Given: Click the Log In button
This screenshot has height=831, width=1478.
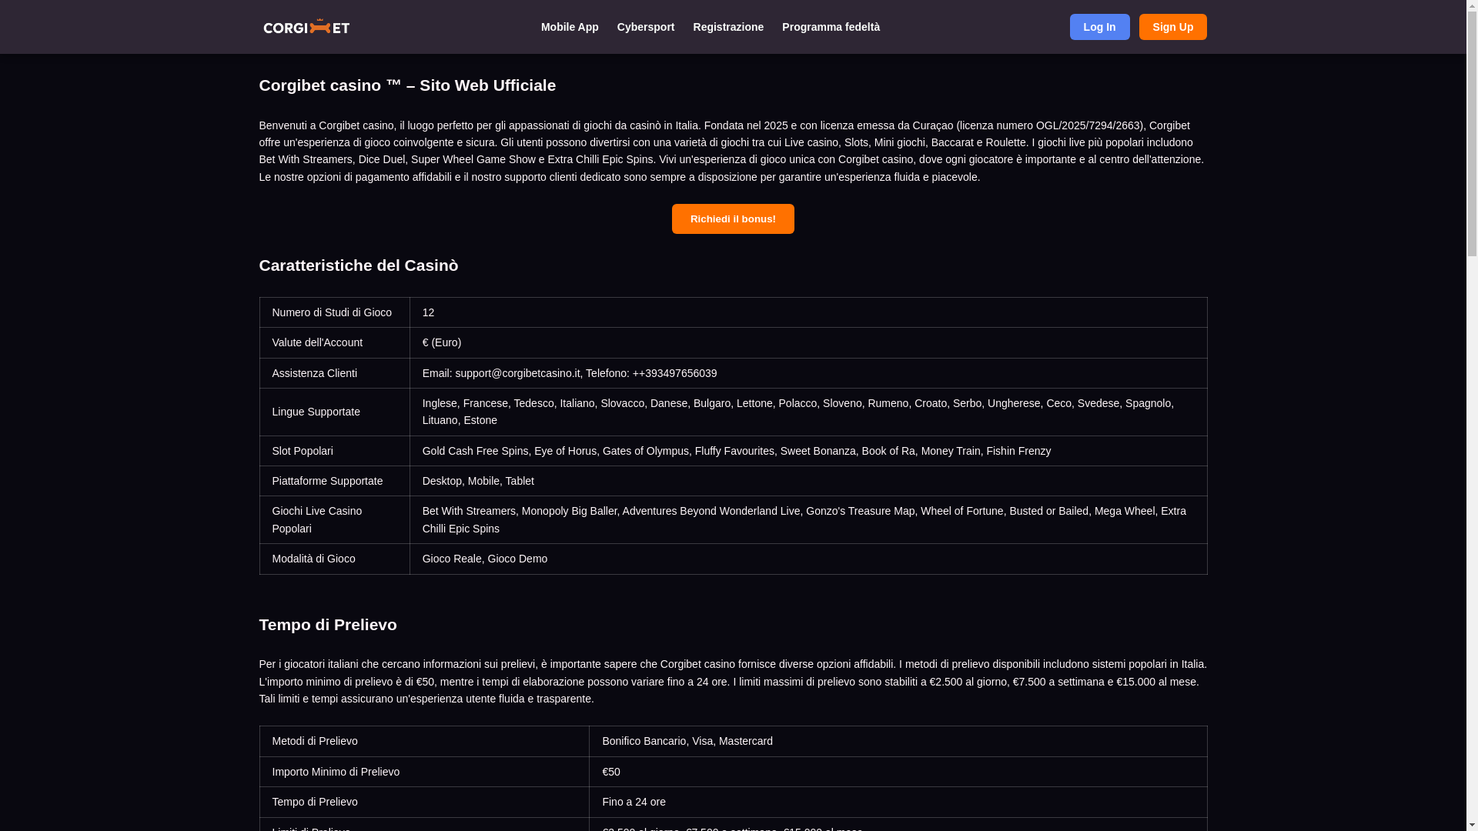Looking at the screenshot, I should 1099,27.
